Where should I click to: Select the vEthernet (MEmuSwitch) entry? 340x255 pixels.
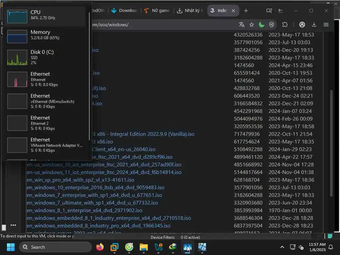[45, 101]
